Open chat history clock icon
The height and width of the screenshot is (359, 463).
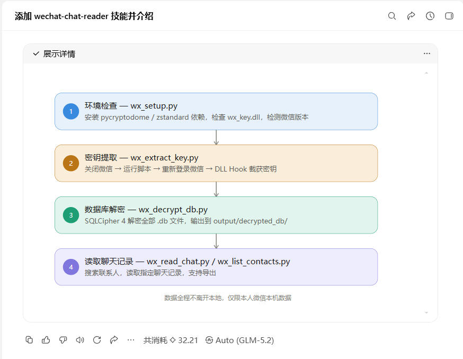[430, 16]
